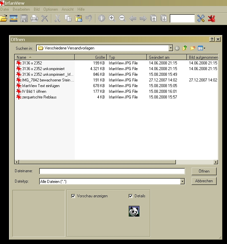Expand the Suchen in folder dropdown
This screenshot has width=227, height=244.
pos(171,48)
